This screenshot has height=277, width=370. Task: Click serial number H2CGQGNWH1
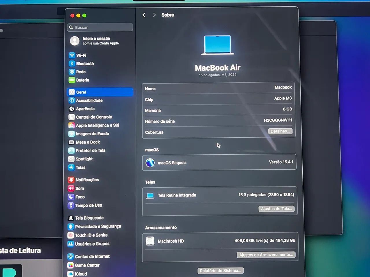[278, 120]
